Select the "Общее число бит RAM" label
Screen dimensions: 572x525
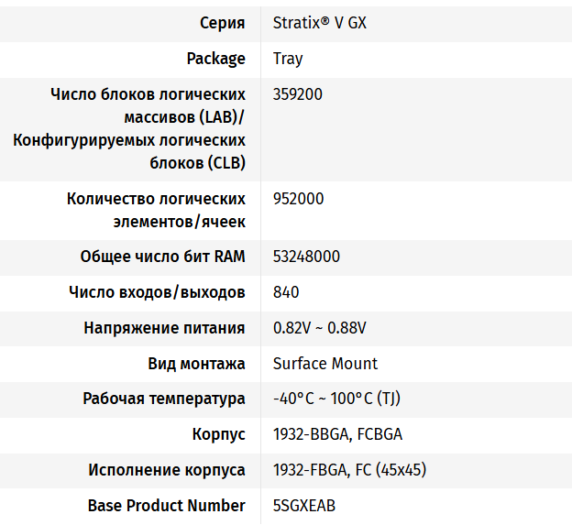click(x=162, y=257)
